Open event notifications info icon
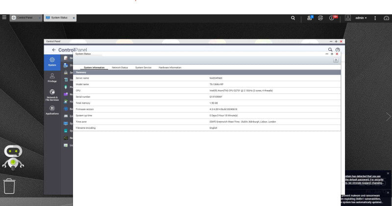The width and height of the screenshot is (392, 206). [x=333, y=18]
